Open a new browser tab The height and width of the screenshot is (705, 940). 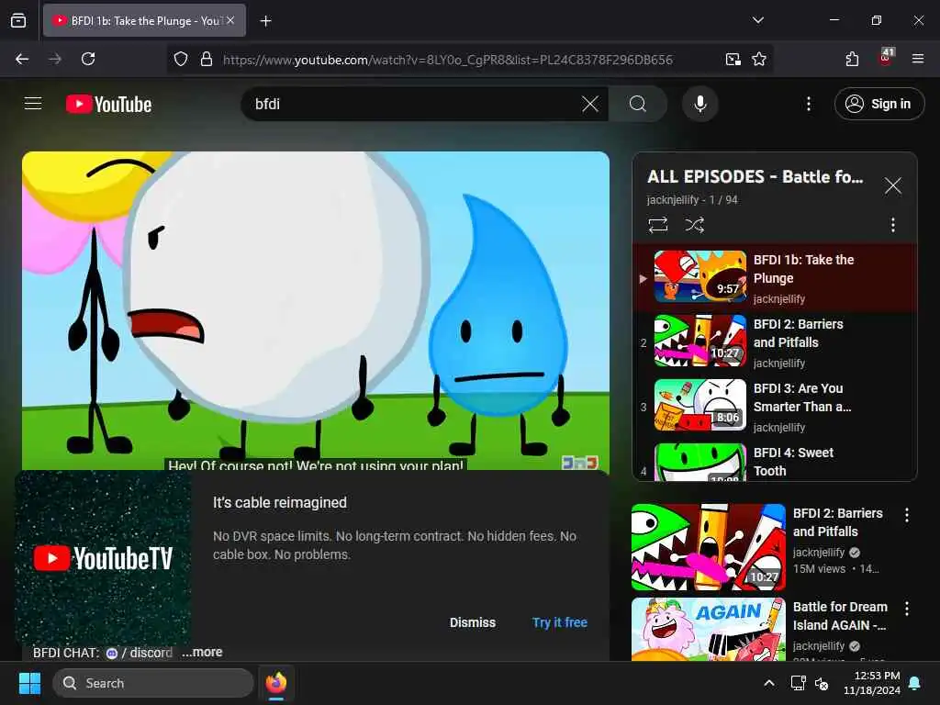[x=265, y=21]
